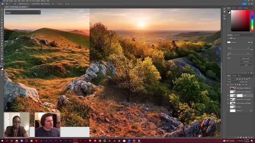Click the Density slider handle
Screen dimensions: 255x143
coord(252,50)
